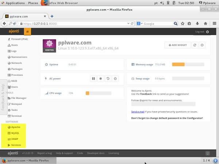Viewport: 219px width, 164px height.
Task: Open the Nameservers section
Action: 17,57
